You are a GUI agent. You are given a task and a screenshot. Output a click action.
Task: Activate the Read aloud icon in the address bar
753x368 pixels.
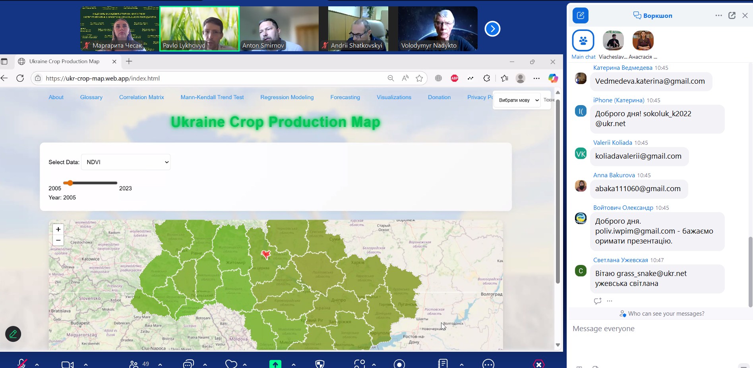click(x=405, y=78)
